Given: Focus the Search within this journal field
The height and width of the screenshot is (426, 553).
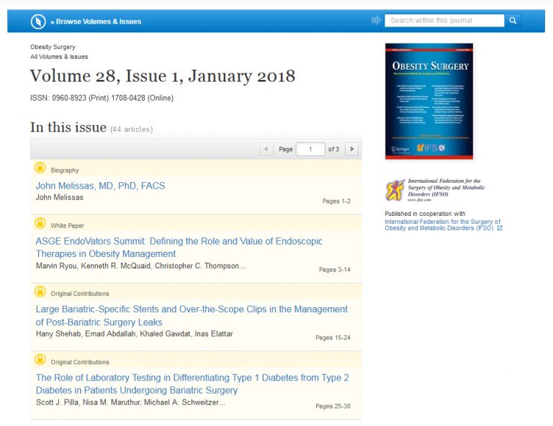Looking at the screenshot, I should click(x=444, y=21).
